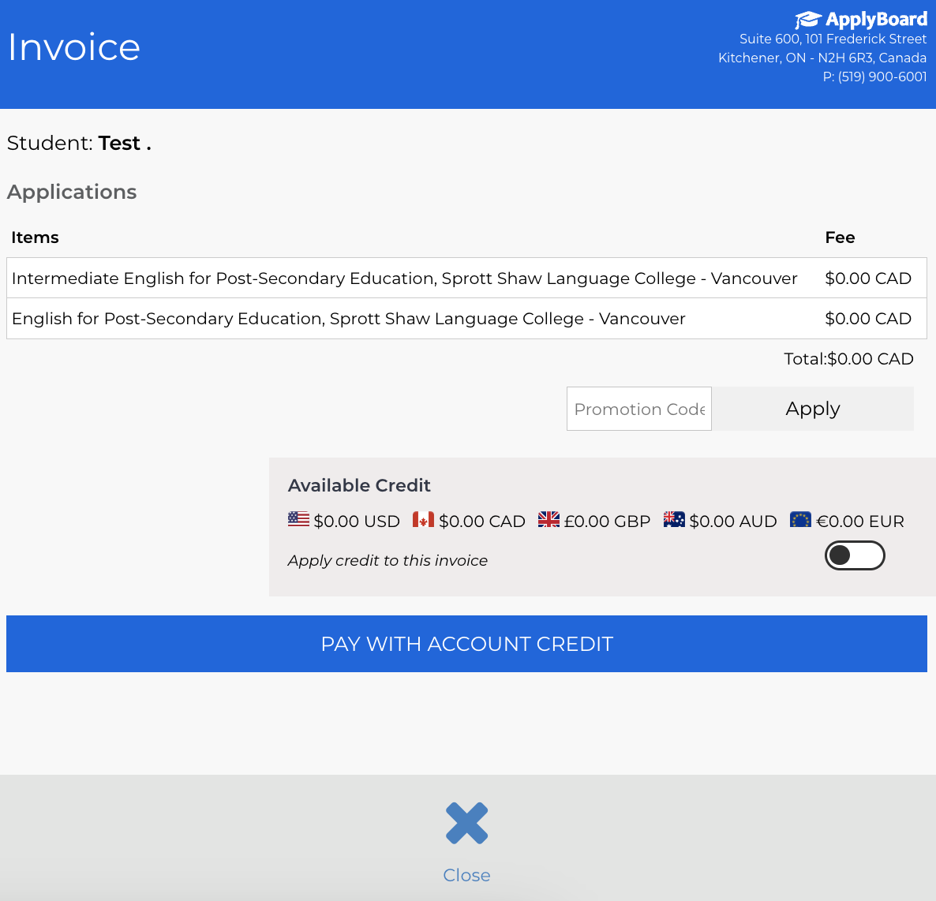Viewport: 936px width, 901px height.
Task: Switch the credit toggle next to EUR row
Action: point(855,555)
